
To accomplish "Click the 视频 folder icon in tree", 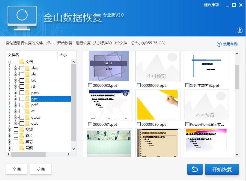I will click(x=22, y=130).
